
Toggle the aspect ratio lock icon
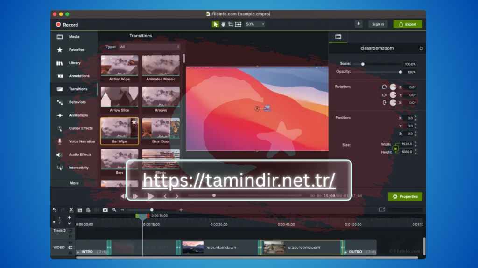[x=395, y=148]
